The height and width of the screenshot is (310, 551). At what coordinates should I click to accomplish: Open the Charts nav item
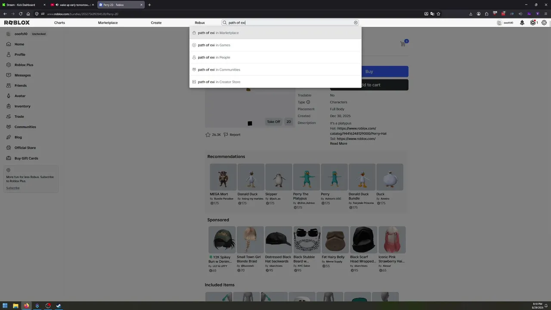tap(59, 22)
